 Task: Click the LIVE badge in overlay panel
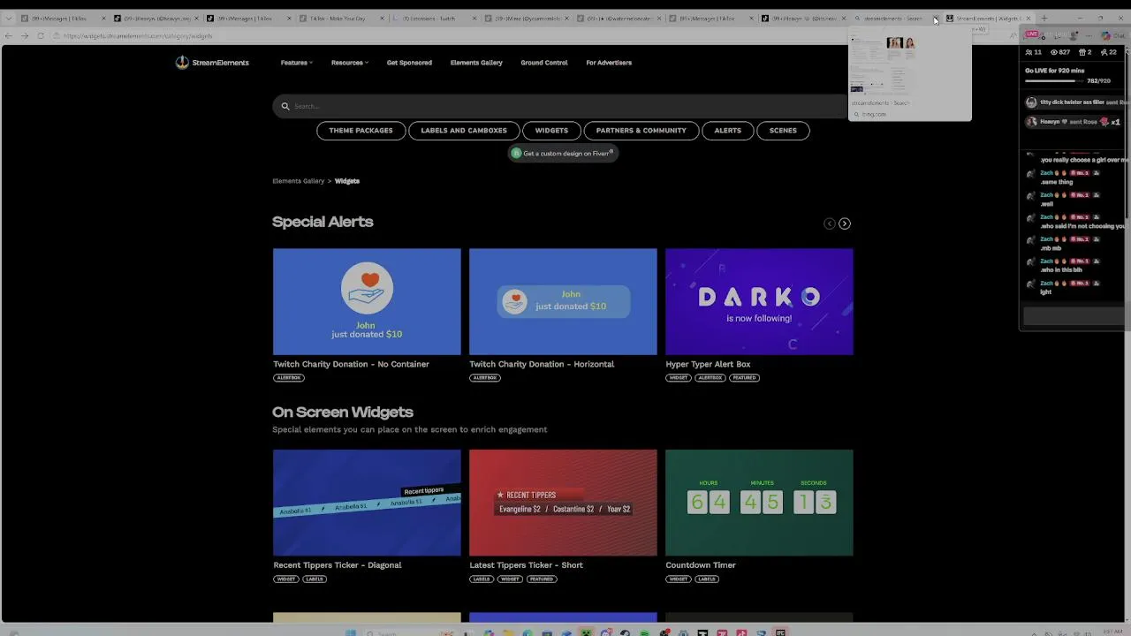(x=1032, y=34)
